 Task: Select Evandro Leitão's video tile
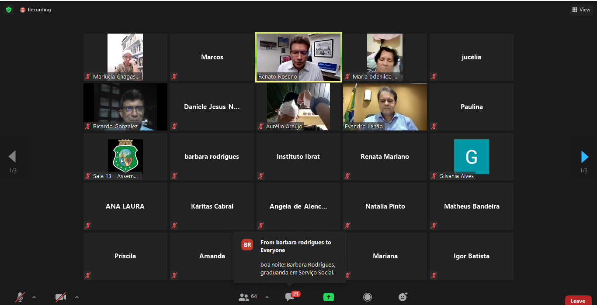(x=385, y=107)
